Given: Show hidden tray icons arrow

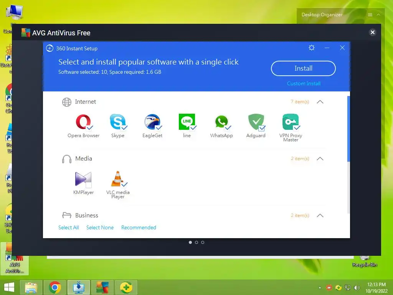Looking at the screenshot, I should click(320, 288).
